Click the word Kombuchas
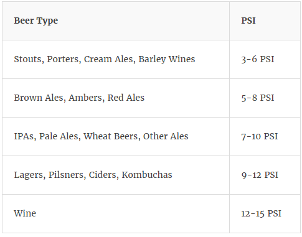 click(147, 175)
